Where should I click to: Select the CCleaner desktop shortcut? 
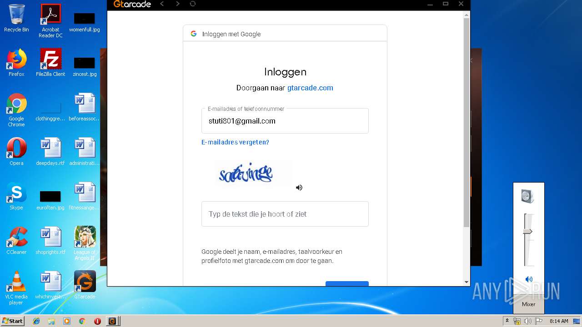pos(16,241)
